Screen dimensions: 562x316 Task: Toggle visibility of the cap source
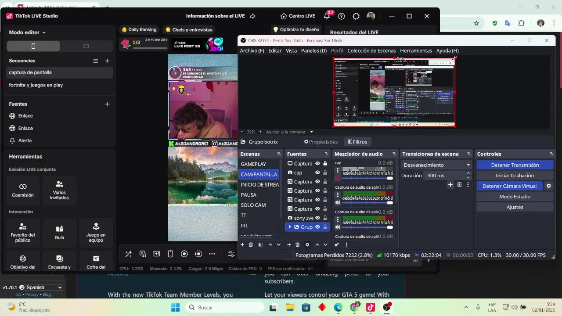317,172
